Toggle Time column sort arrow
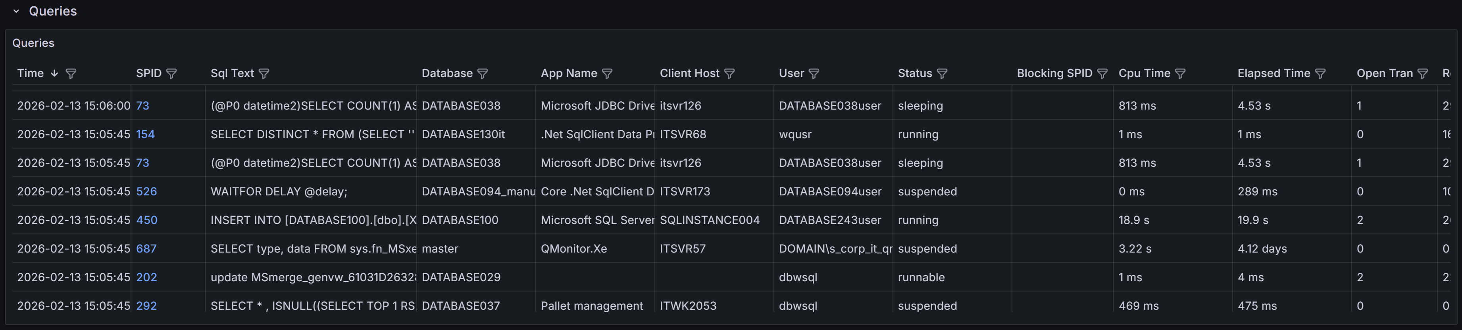Screen dimensions: 1462x330 tap(54, 73)
